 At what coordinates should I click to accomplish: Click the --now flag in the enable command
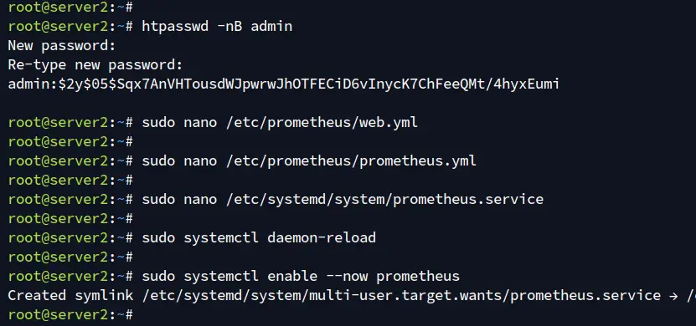347,277
